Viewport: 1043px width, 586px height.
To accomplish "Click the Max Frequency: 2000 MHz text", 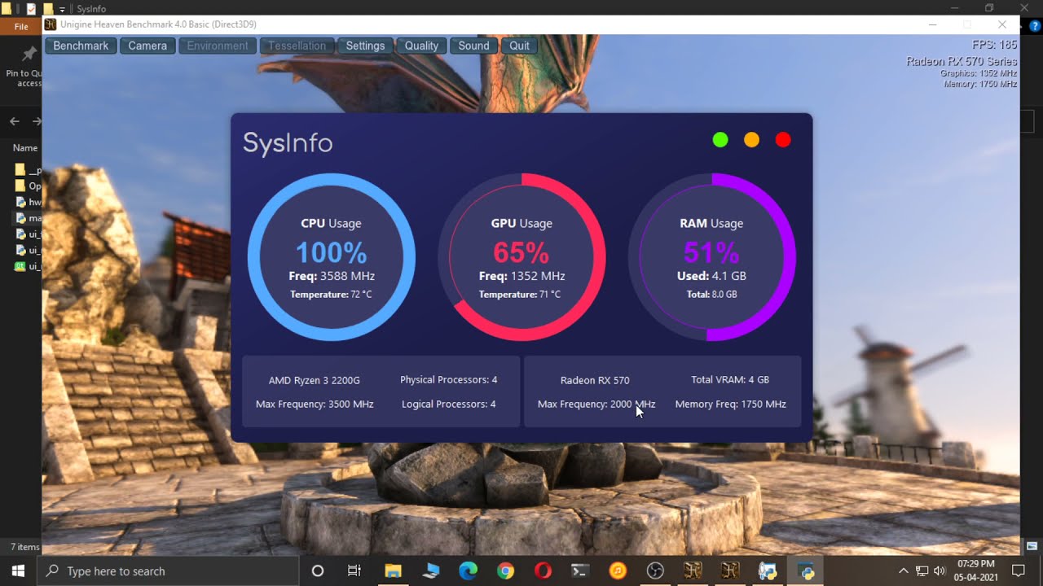I will pos(596,405).
